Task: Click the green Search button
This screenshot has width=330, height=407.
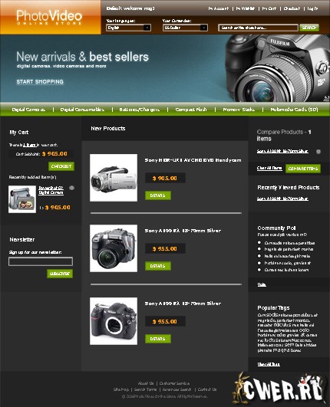Action: [309, 28]
